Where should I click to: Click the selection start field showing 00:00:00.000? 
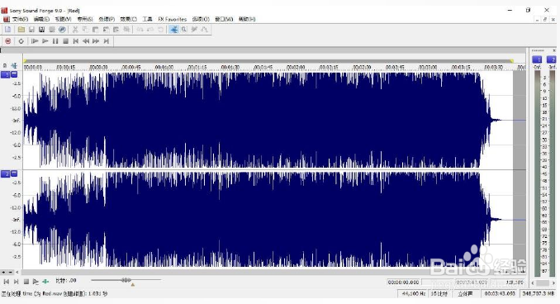coord(403,283)
